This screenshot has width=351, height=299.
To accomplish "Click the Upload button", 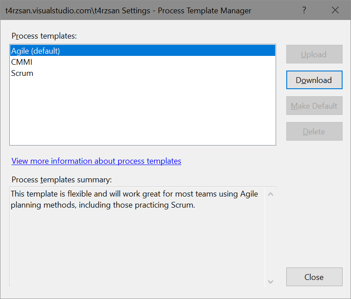I will coord(314,55).
